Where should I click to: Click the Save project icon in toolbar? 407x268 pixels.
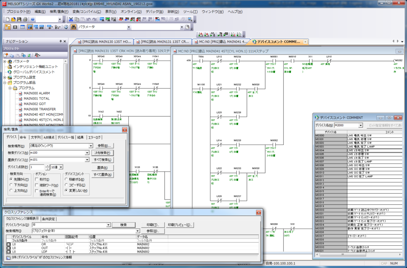click(x=19, y=19)
